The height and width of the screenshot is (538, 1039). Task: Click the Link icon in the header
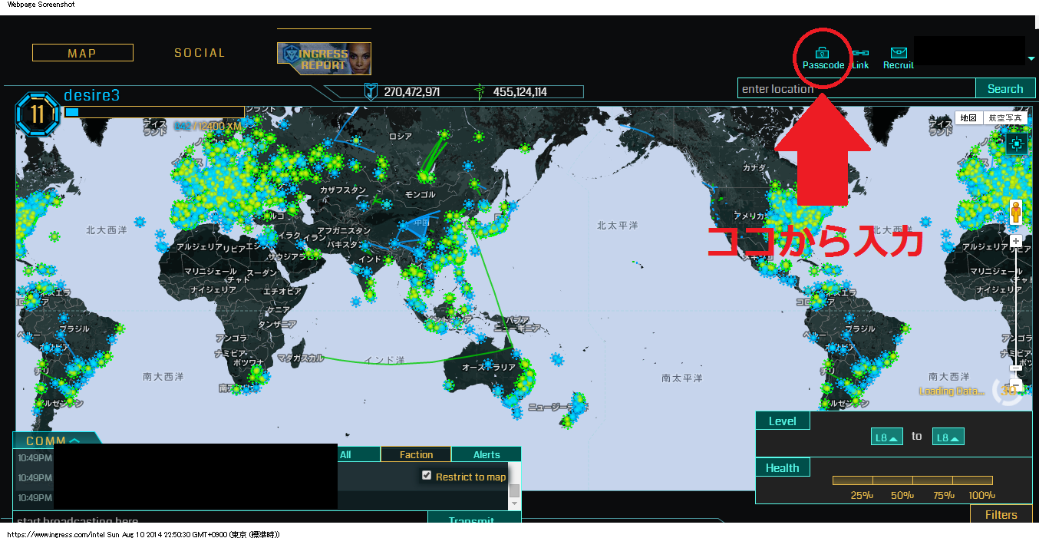[859, 56]
